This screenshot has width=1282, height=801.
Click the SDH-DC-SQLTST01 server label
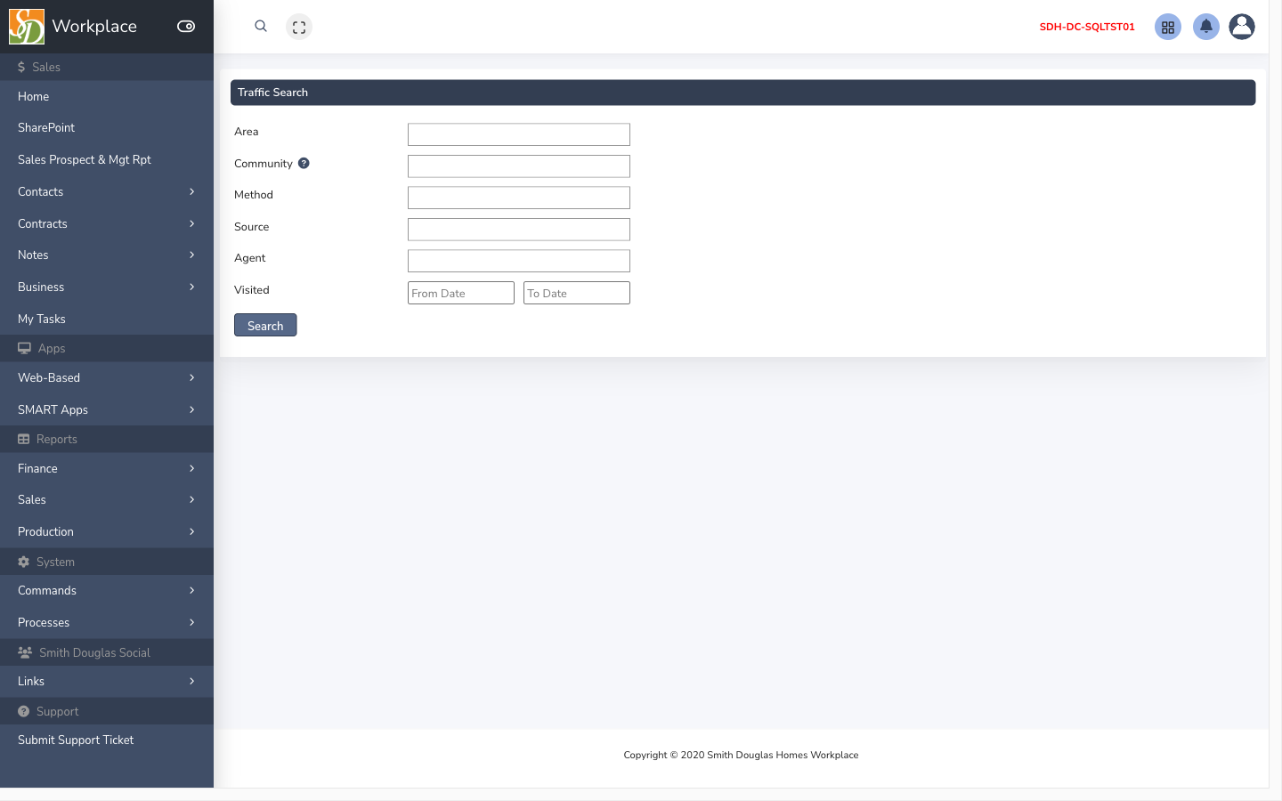1087,27
